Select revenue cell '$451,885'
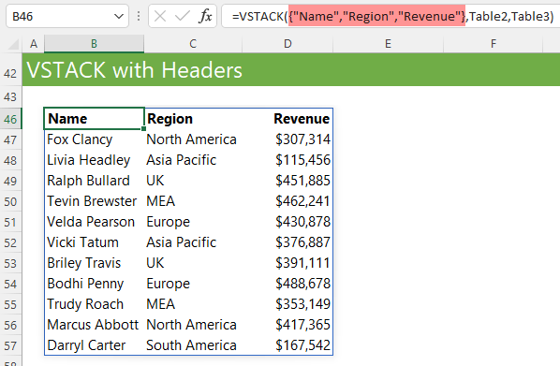 [x=287, y=181]
